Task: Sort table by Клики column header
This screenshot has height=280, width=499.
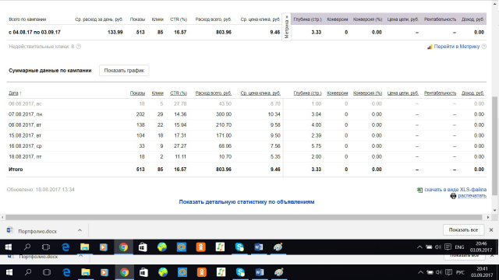Action: [157, 93]
